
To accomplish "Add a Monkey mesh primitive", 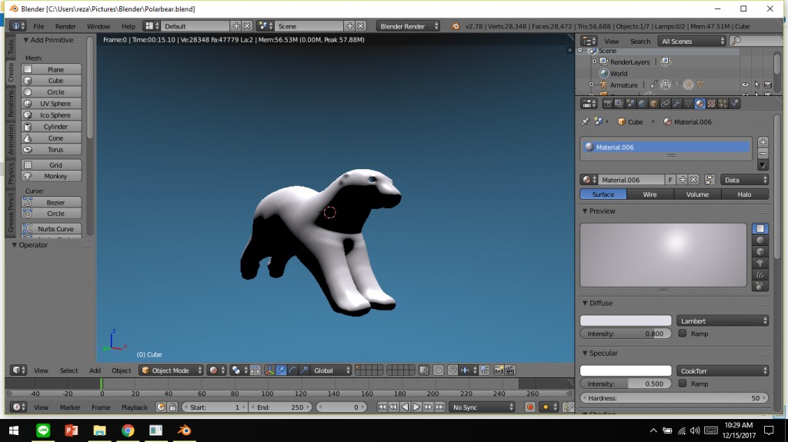I will coord(55,176).
